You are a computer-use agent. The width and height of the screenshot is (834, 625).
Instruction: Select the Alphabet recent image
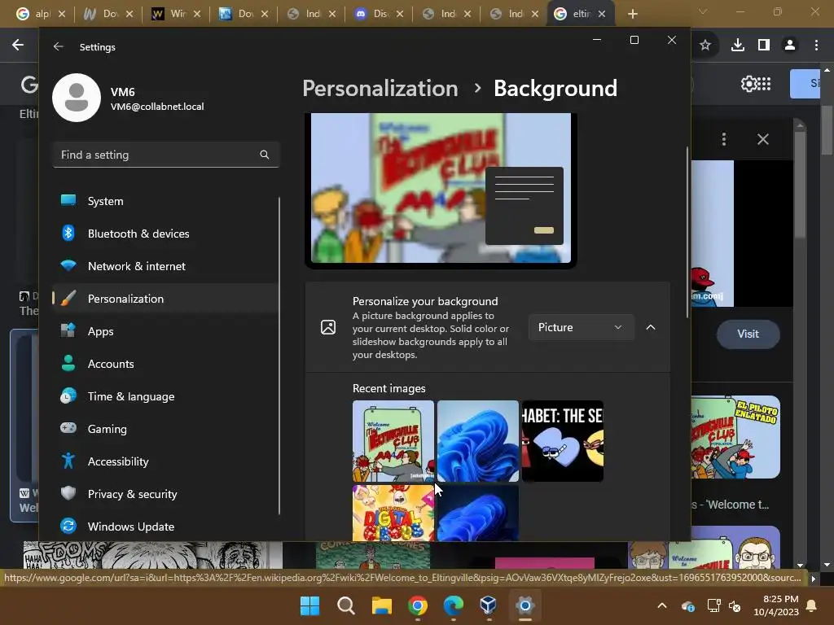(563, 441)
